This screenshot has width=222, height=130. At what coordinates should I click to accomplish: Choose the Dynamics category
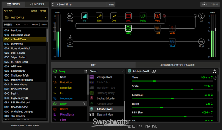(x=70, y=88)
